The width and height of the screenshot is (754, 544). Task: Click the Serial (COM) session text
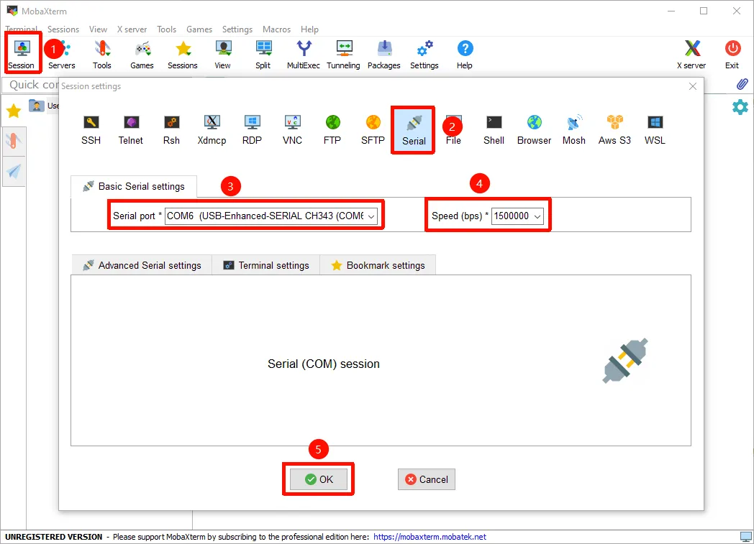pyautogui.click(x=324, y=364)
